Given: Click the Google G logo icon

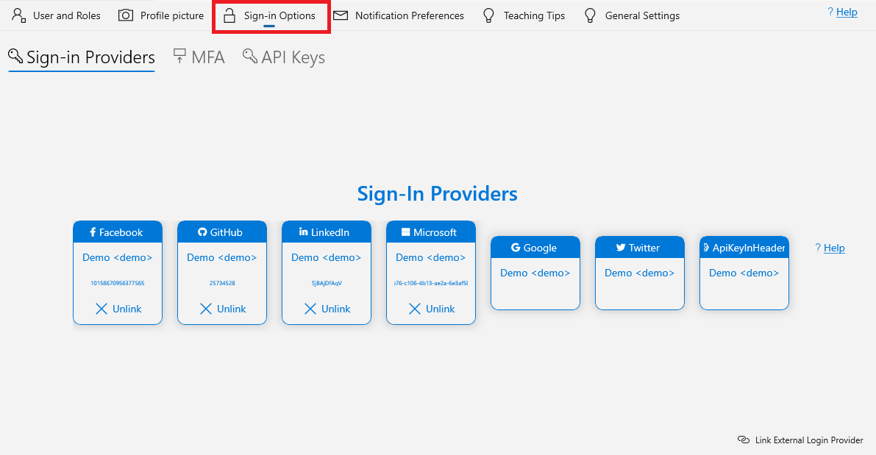Looking at the screenshot, I should [516, 247].
